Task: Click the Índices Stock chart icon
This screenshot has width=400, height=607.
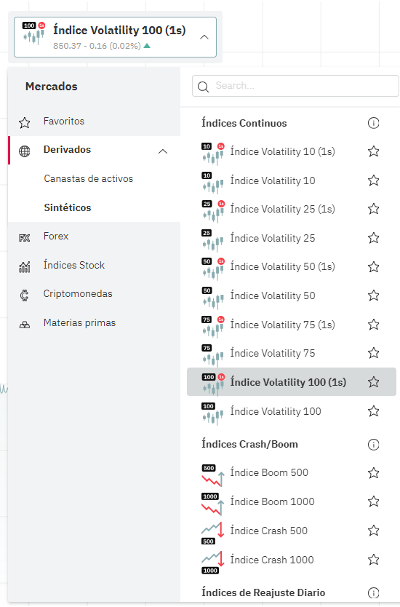Action: point(25,266)
